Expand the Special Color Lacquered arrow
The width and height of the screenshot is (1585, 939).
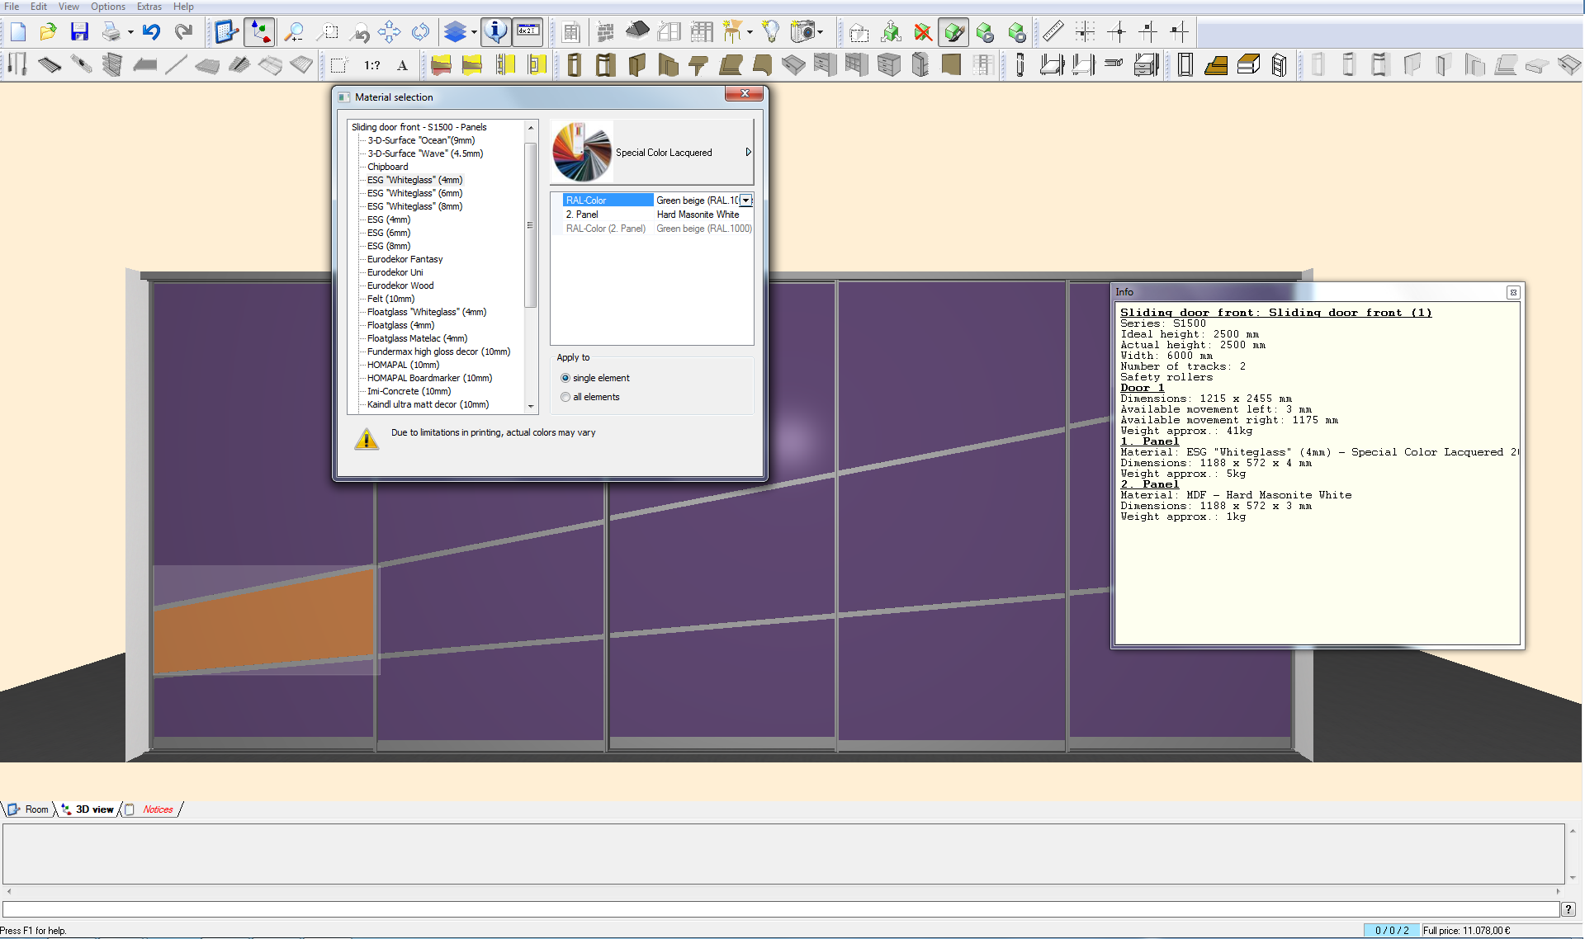748,153
